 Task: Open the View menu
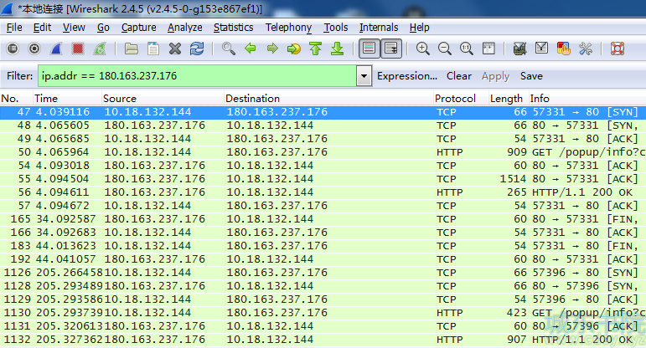point(75,28)
